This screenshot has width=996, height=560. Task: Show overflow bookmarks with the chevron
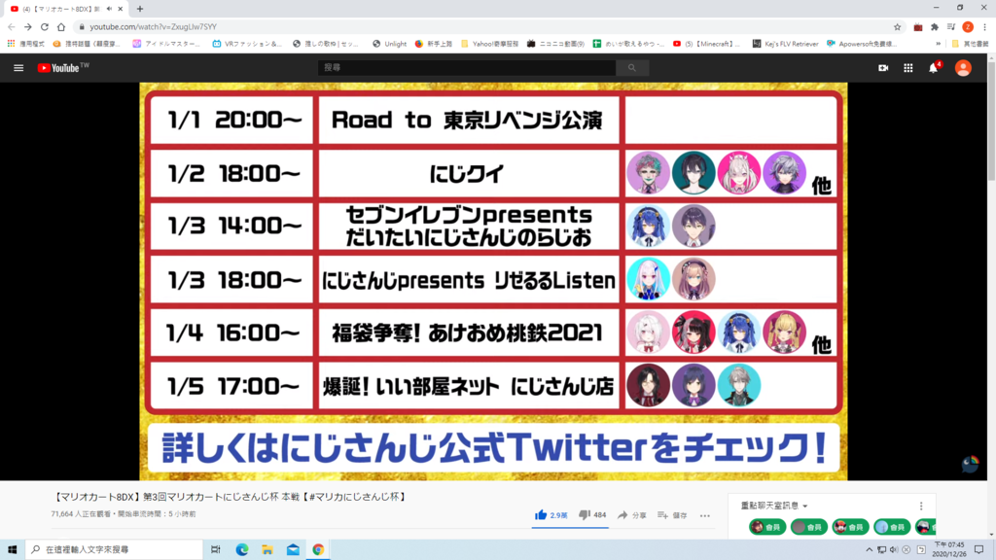pyautogui.click(x=939, y=44)
